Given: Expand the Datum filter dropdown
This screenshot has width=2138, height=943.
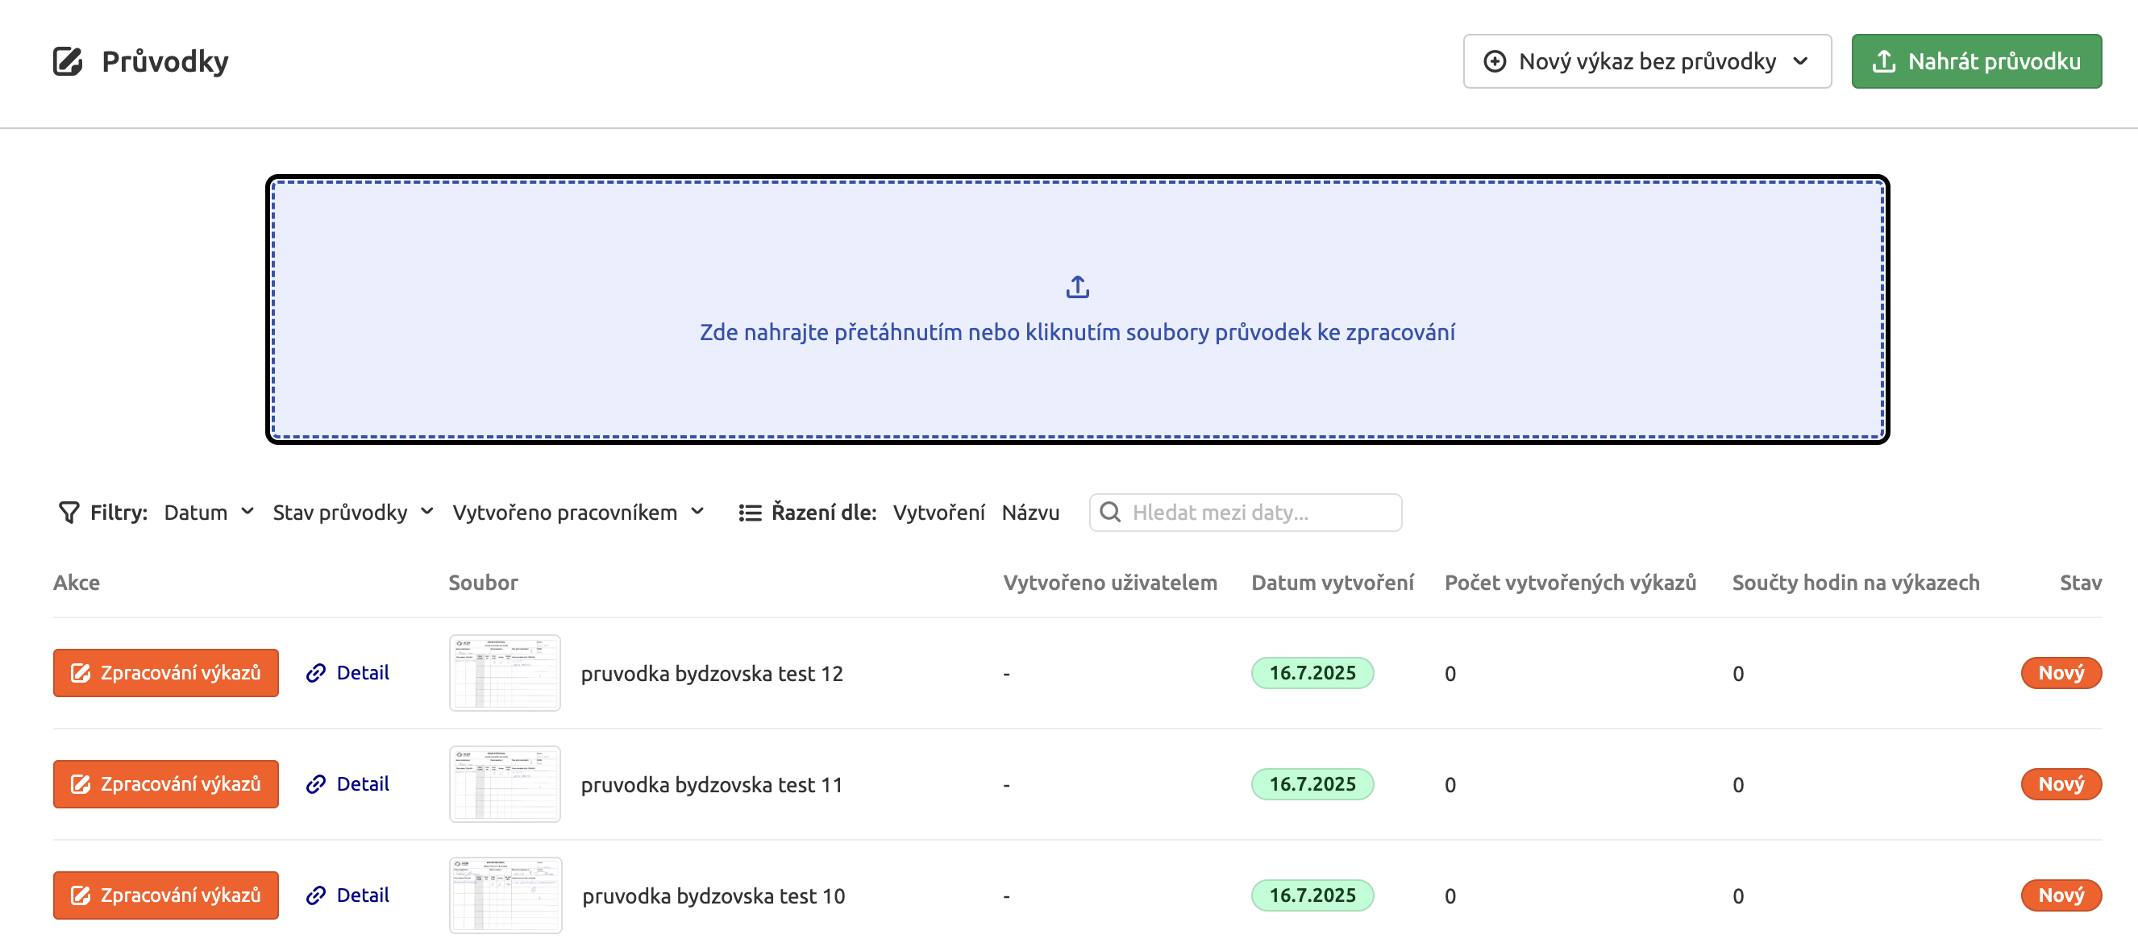Looking at the screenshot, I should (x=208, y=512).
